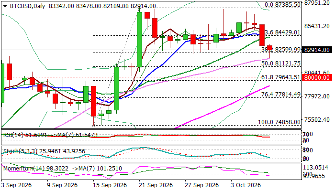The width and height of the screenshot is (335, 191).
Task: Click the 15 Sep 2026 date label
Action: point(110,185)
